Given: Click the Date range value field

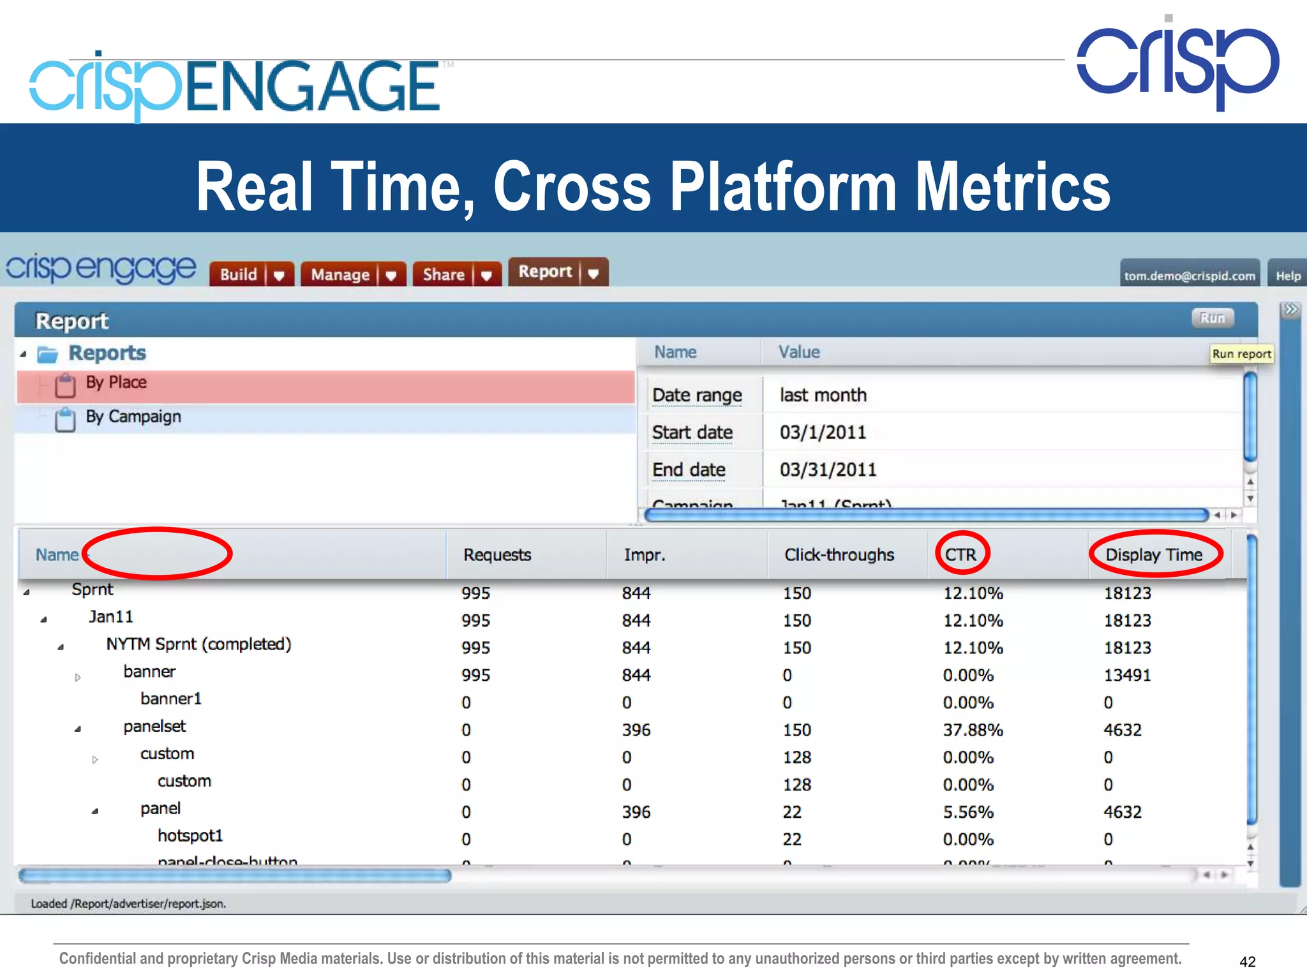Looking at the screenshot, I should pos(823,395).
